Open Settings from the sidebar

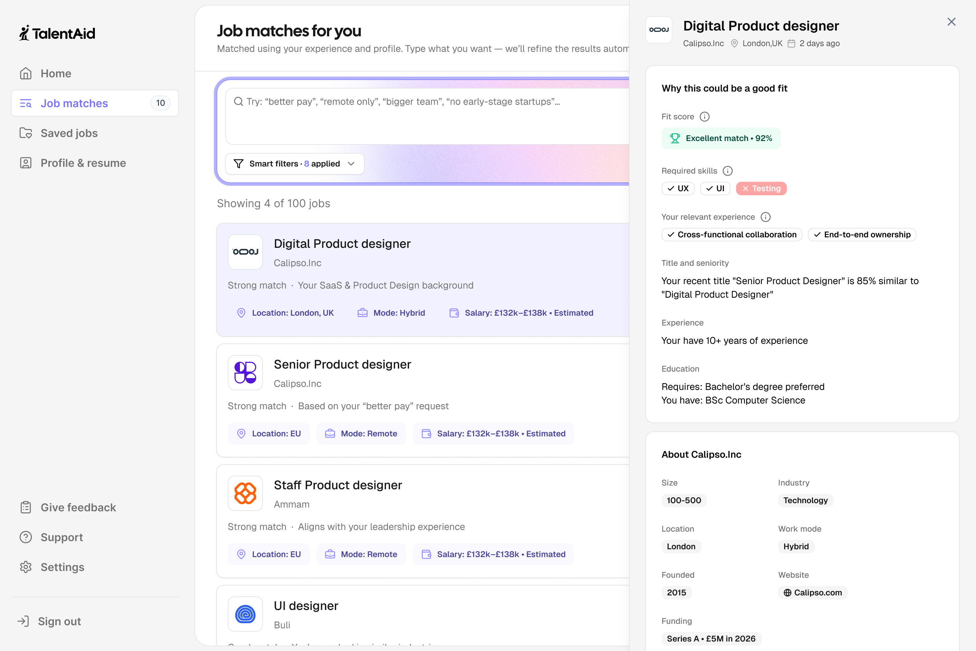click(62, 567)
